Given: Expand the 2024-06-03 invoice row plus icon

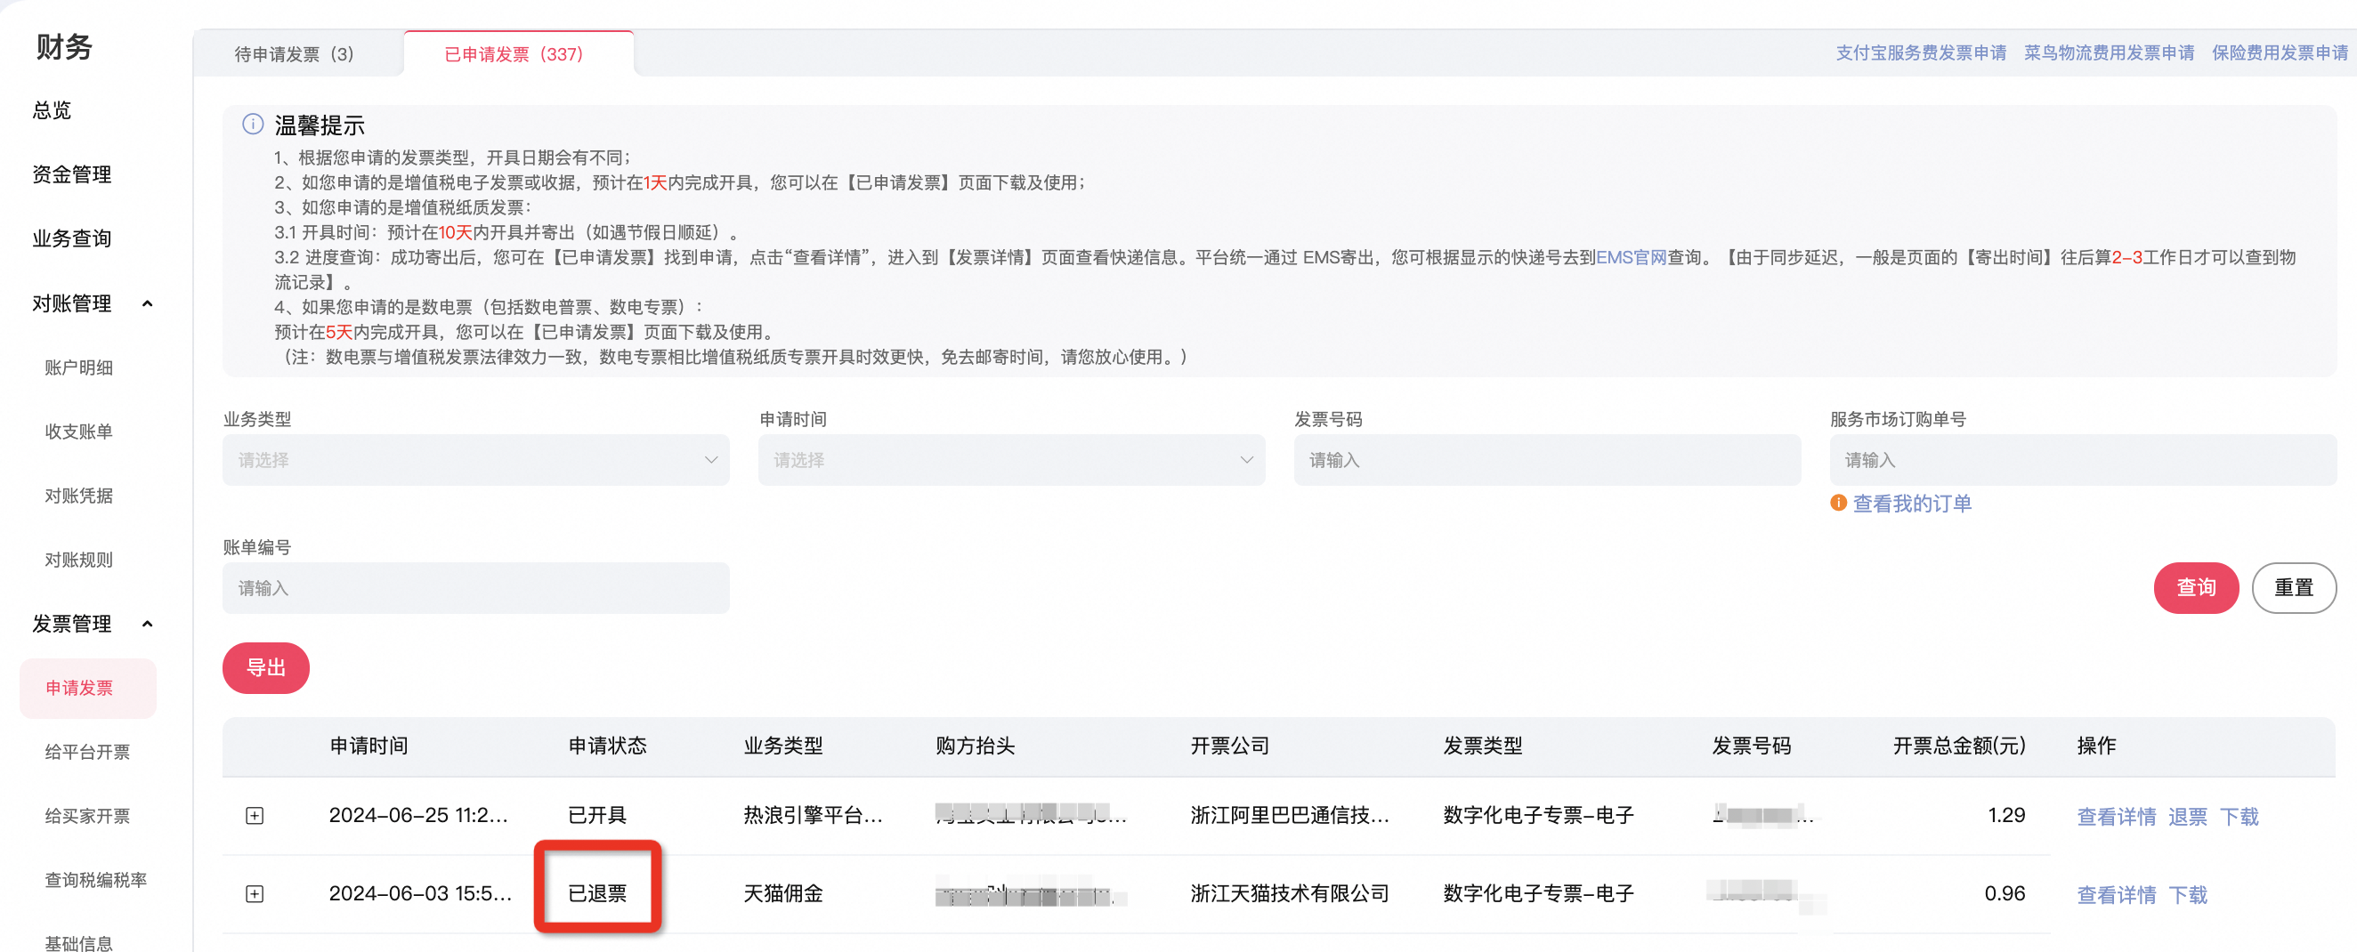Looking at the screenshot, I should click(x=255, y=893).
